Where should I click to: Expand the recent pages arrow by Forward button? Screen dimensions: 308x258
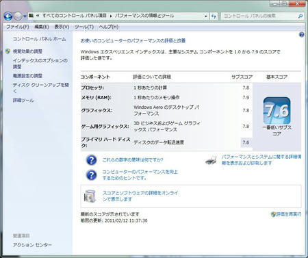coord(25,16)
